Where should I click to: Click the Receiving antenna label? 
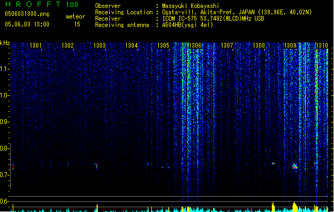coord(122,25)
